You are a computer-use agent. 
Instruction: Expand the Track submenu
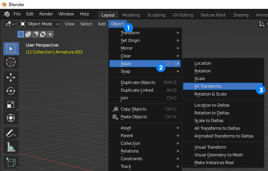[145, 166]
